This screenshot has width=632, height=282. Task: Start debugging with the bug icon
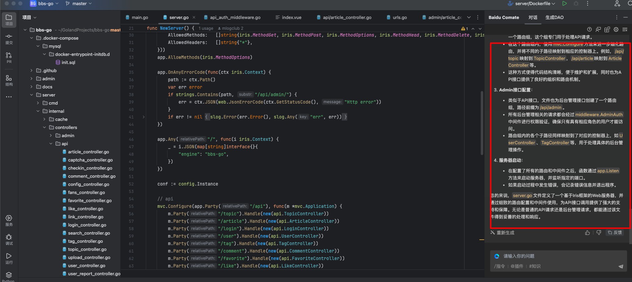pyautogui.click(x=576, y=3)
